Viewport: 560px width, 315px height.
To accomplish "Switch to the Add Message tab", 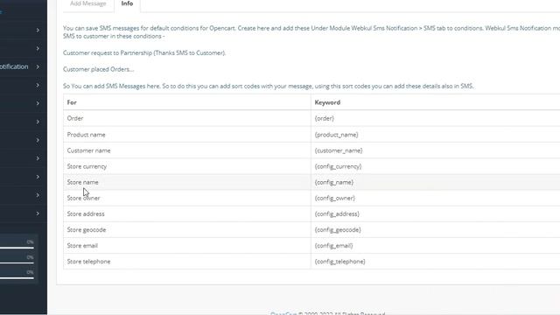I will click(87, 3).
